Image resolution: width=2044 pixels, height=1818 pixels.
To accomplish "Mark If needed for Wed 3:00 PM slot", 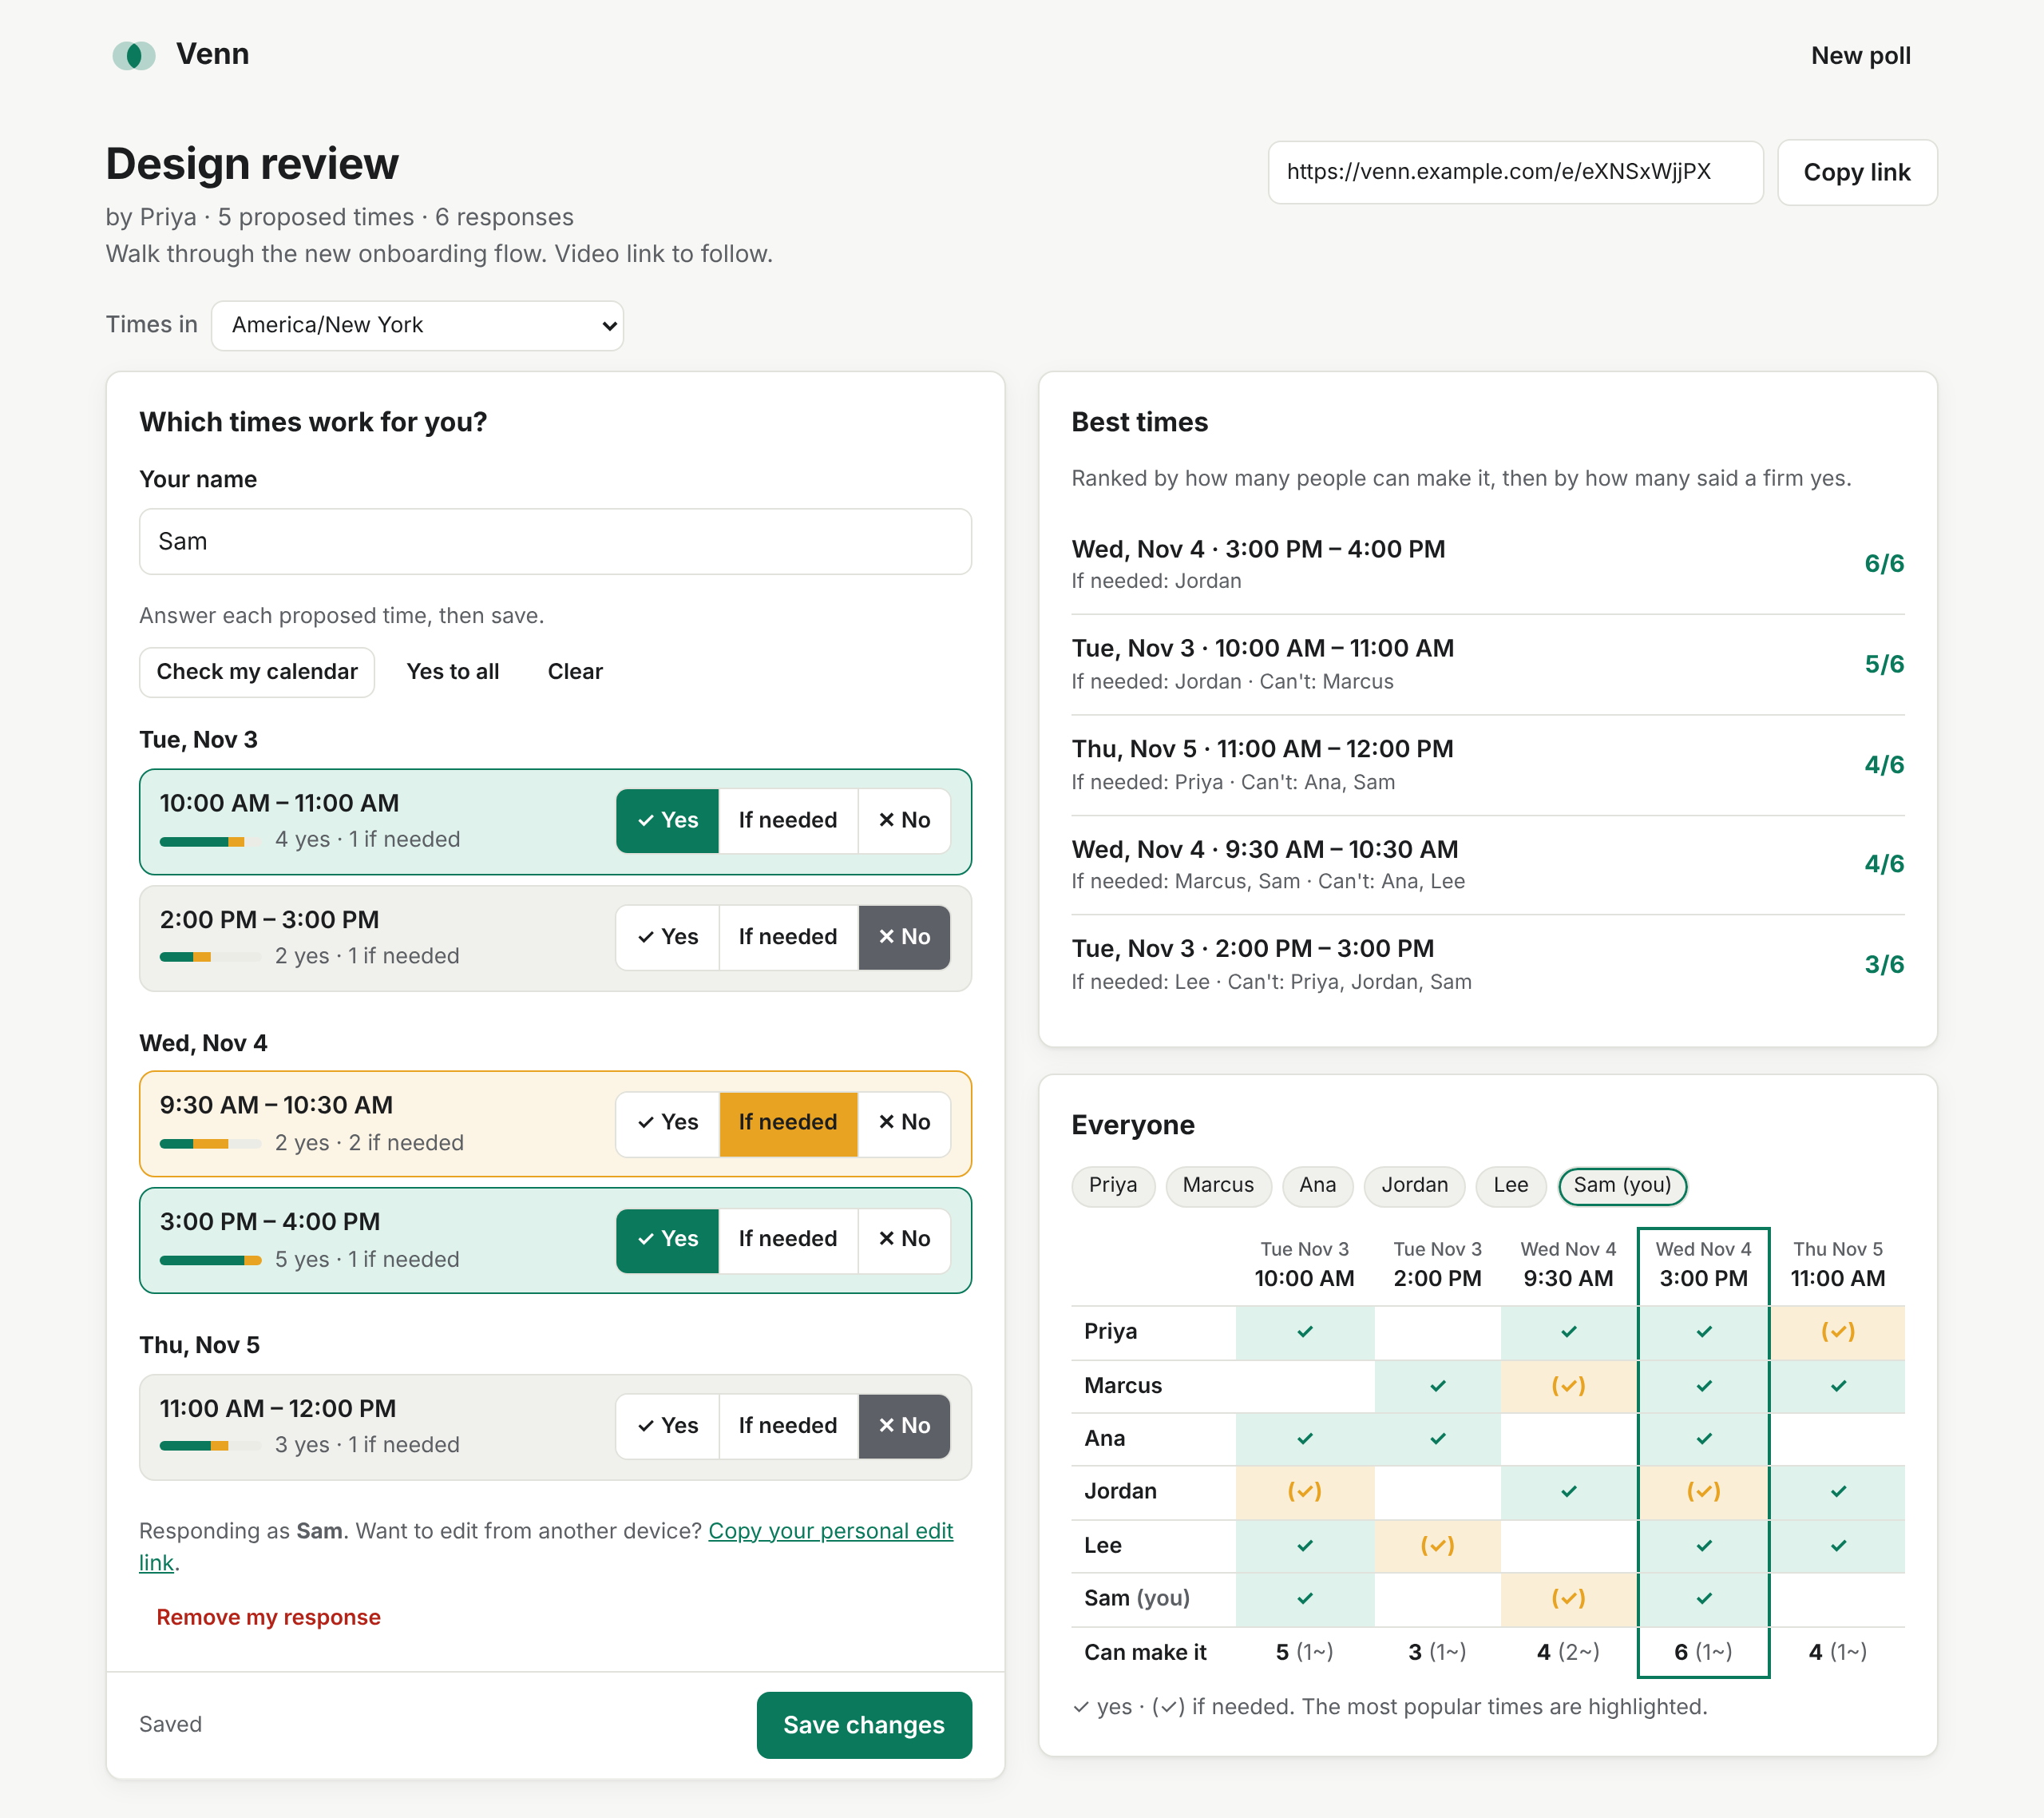I will click(x=788, y=1239).
